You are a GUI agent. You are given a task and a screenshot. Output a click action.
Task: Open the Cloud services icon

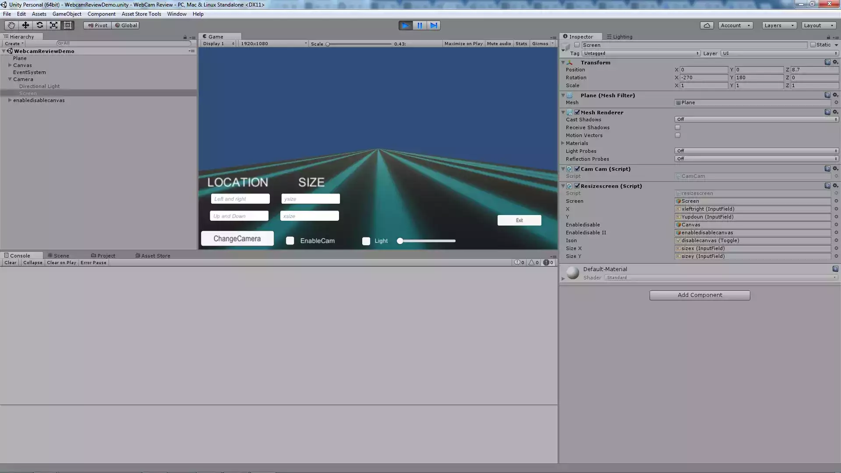tap(707, 25)
